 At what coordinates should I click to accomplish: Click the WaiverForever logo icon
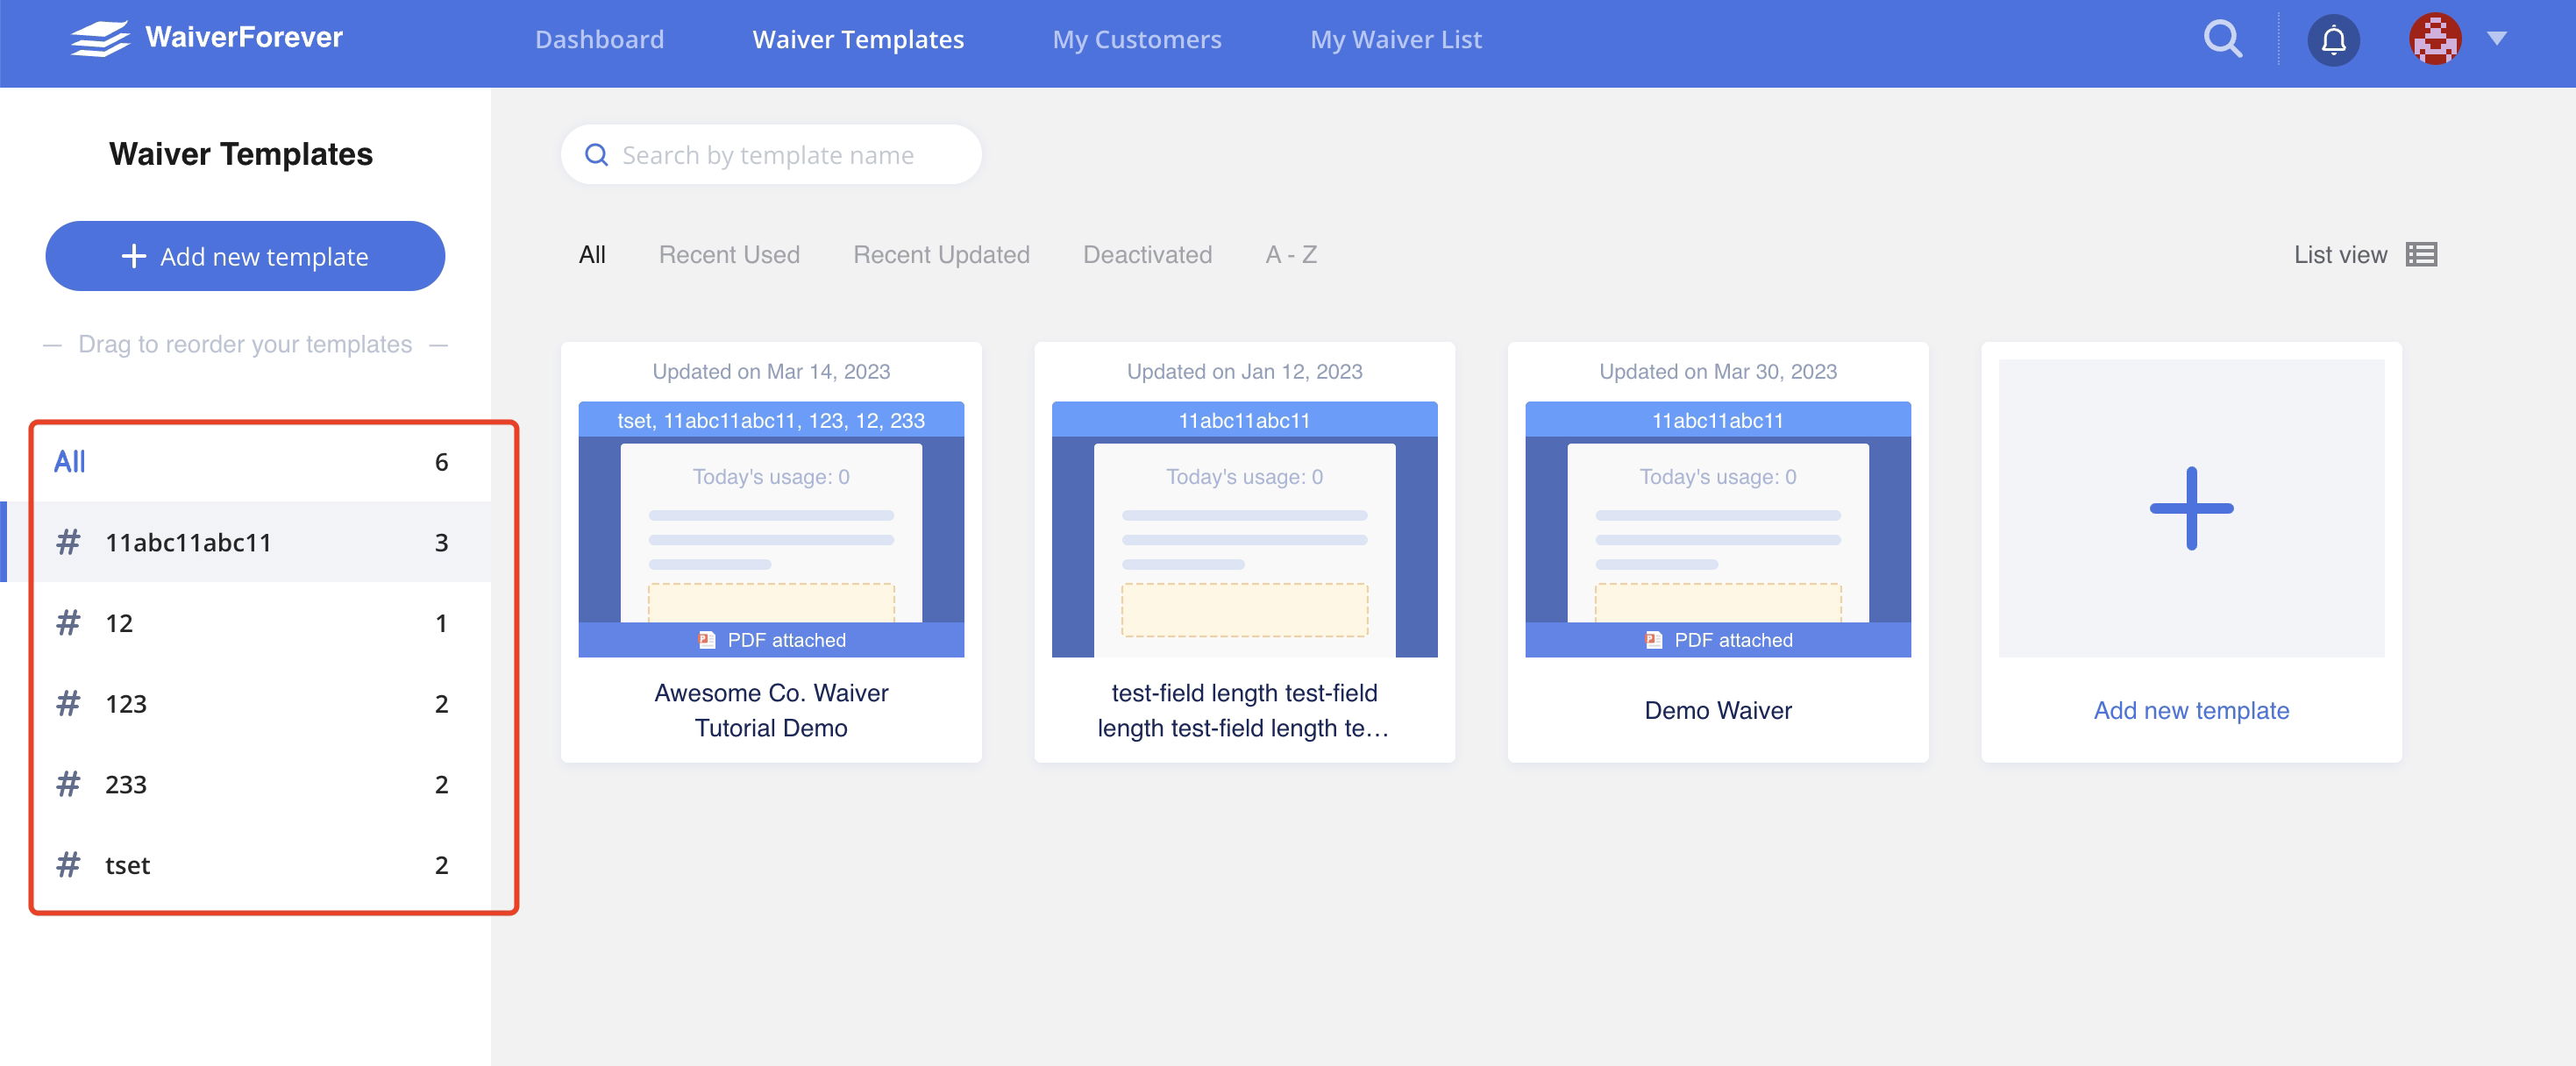tap(100, 39)
